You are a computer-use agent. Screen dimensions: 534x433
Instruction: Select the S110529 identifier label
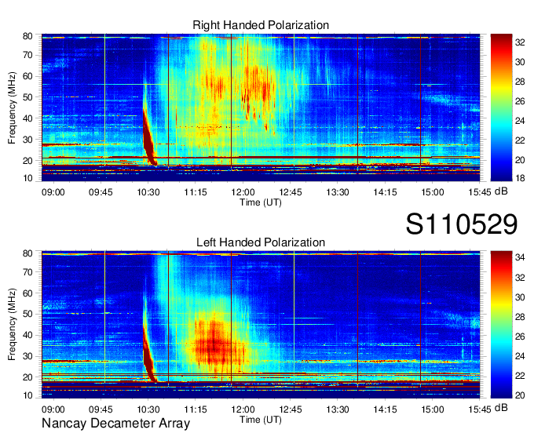tap(462, 224)
